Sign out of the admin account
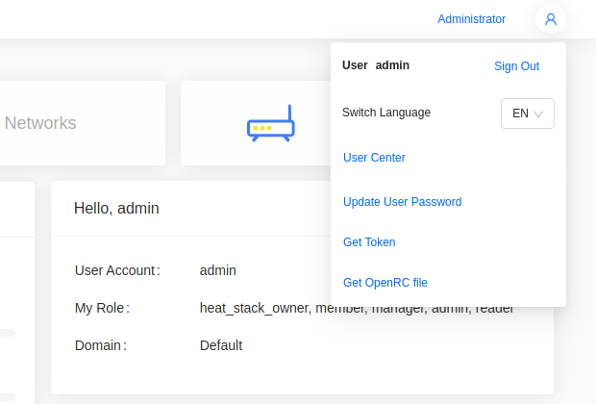The image size is (596, 404). (x=516, y=66)
